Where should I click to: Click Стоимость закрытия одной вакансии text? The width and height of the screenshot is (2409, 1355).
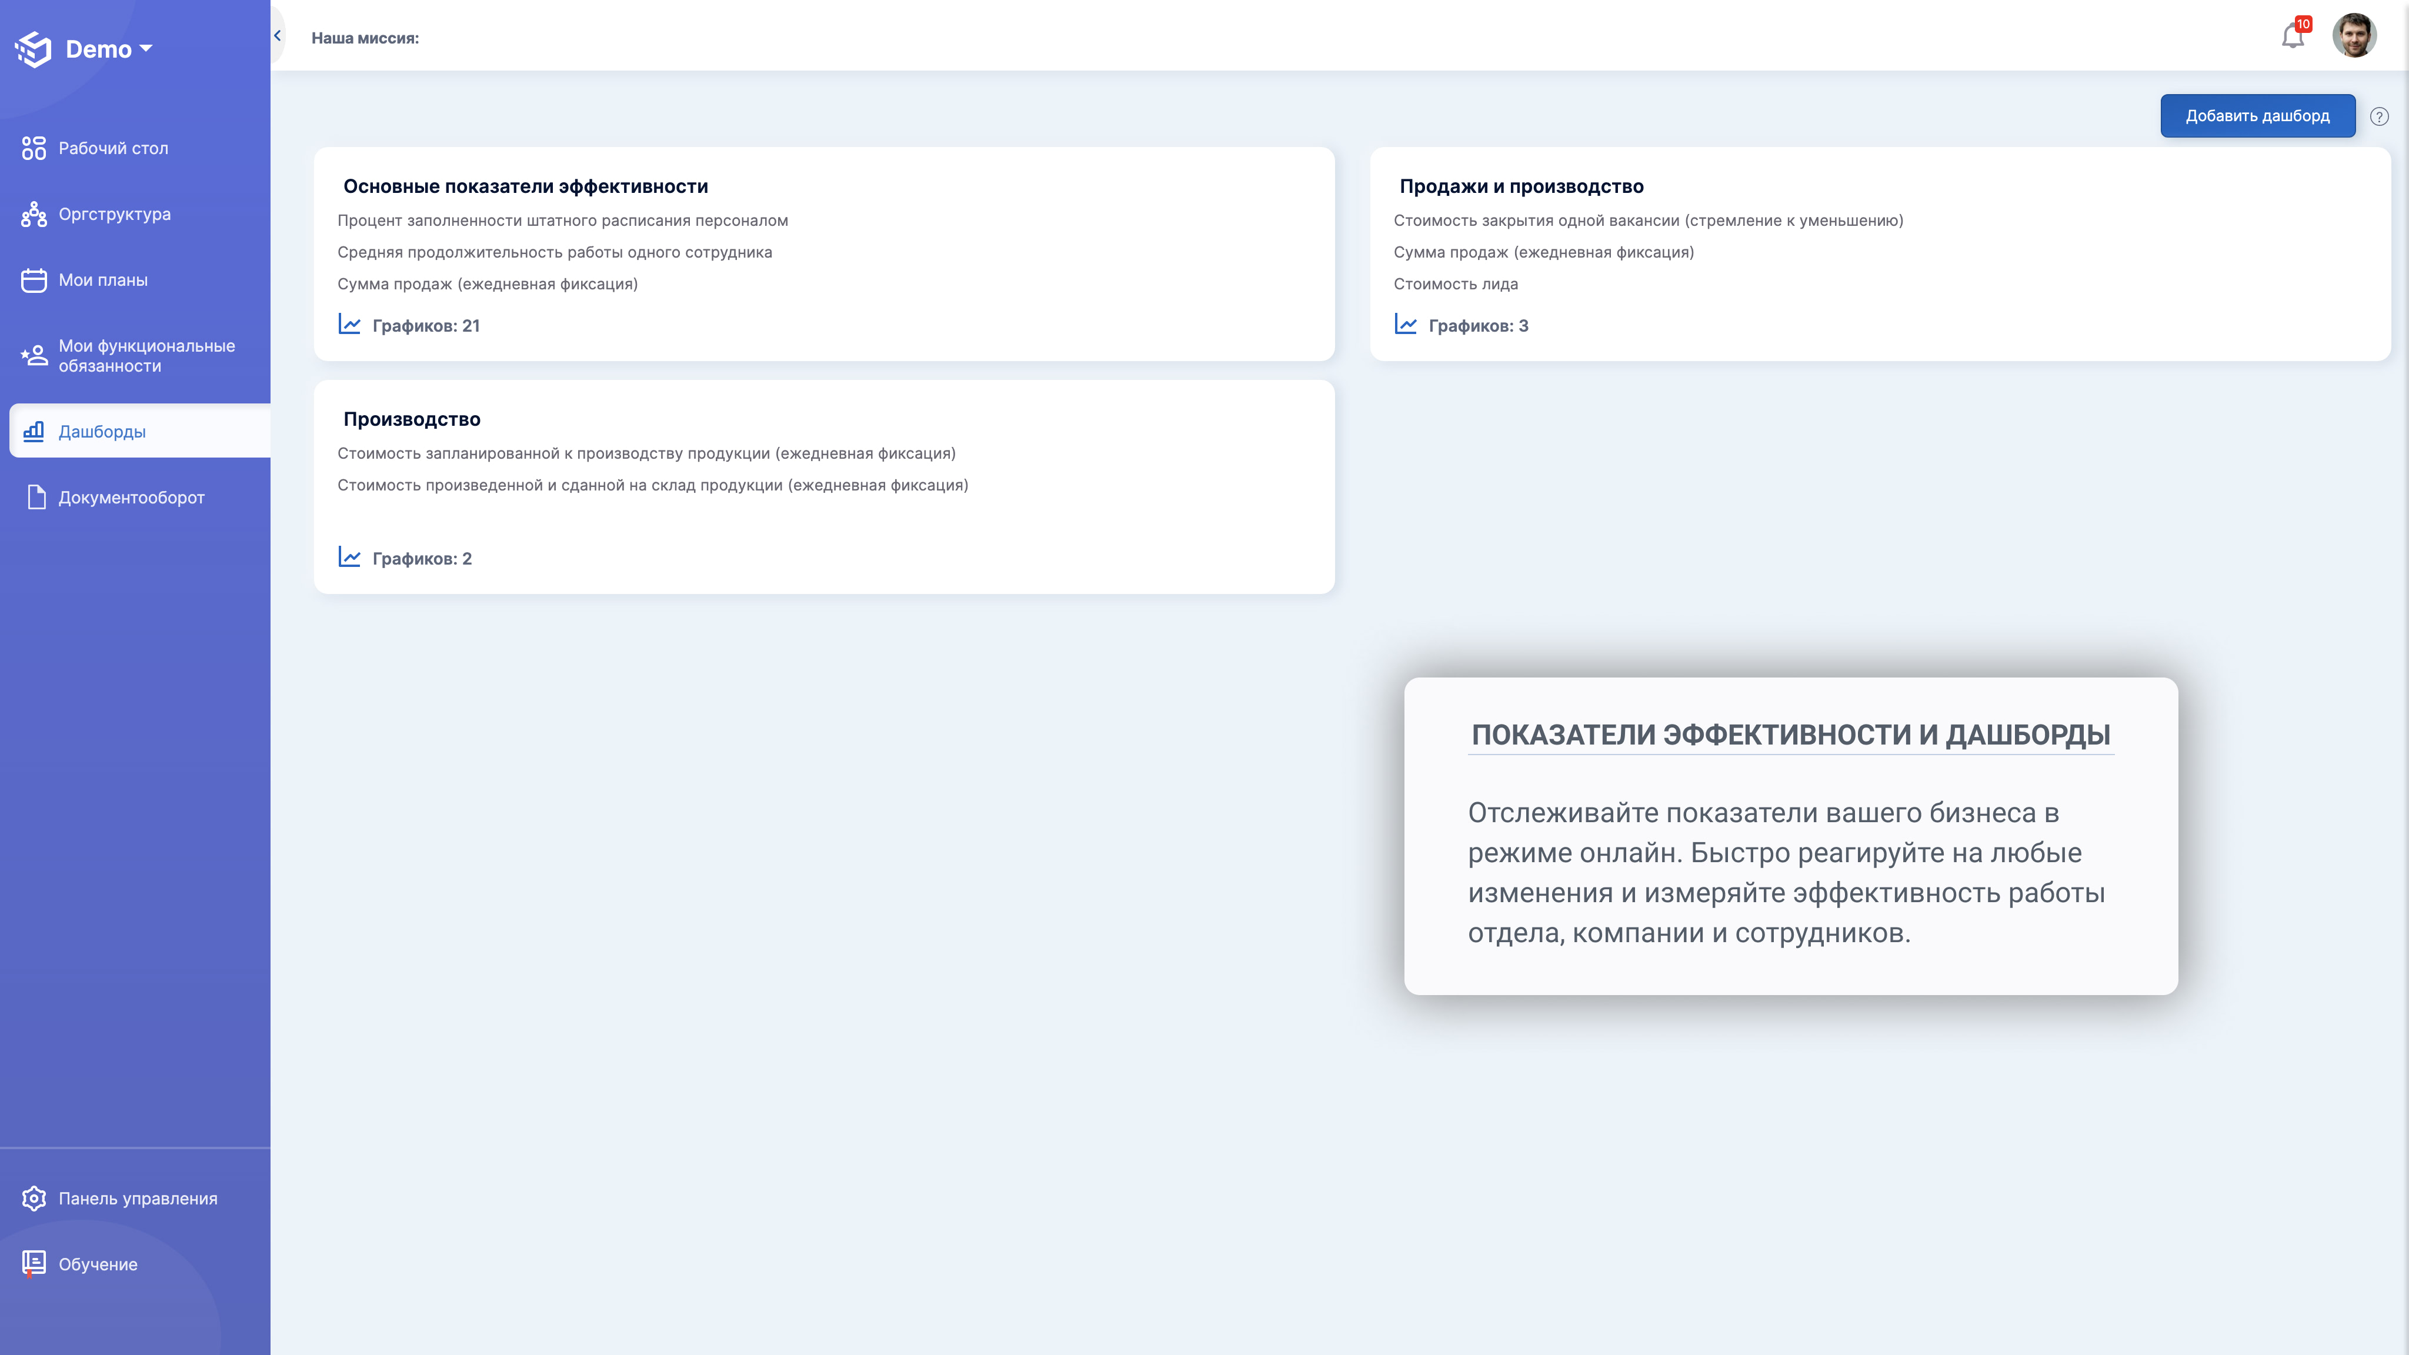(1648, 221)
